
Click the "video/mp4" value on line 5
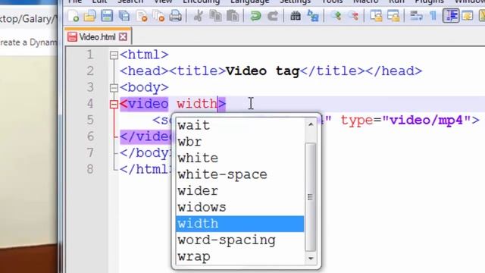tap(427, 120)
